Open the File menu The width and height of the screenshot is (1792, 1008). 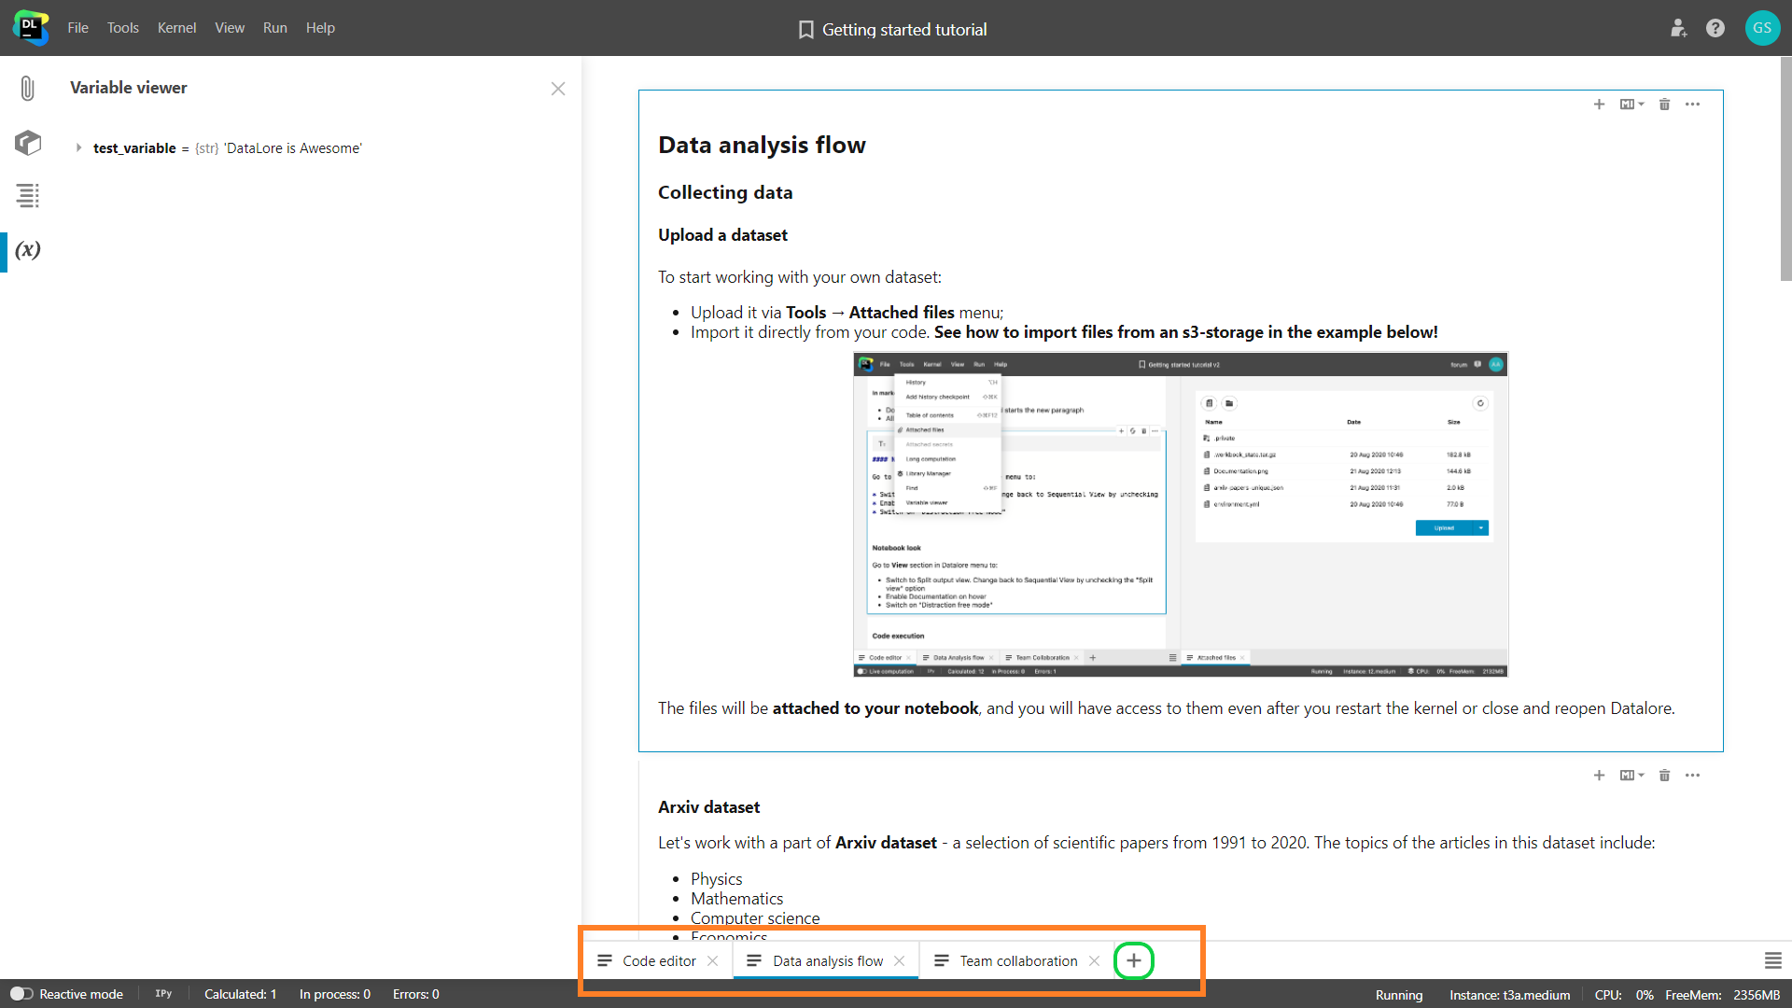pos(77,28)
